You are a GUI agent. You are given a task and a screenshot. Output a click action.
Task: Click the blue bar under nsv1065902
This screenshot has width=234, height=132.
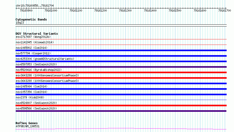121,50
